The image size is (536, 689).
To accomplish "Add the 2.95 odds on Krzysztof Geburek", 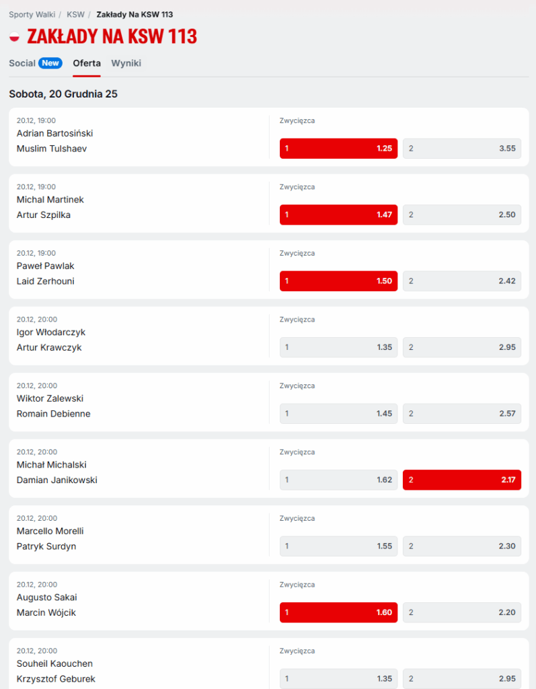I will (x=461, y=678).
